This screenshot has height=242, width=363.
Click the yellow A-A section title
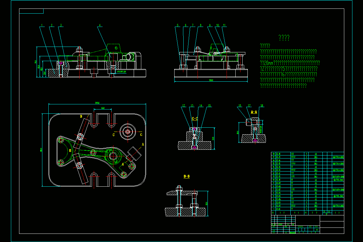click(x=254, y=112)
